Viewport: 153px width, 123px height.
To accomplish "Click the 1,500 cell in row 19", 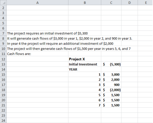I will click(x=111, y=95).
